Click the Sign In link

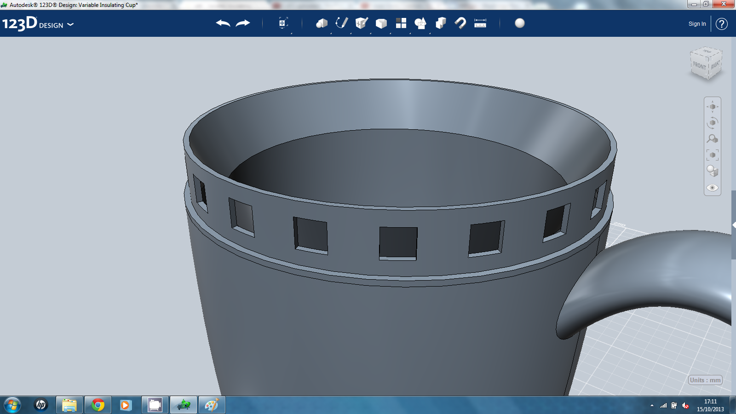696,23
